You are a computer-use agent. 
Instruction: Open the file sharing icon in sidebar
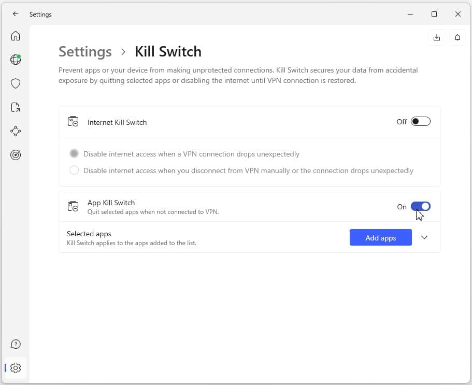click(16, 107)
